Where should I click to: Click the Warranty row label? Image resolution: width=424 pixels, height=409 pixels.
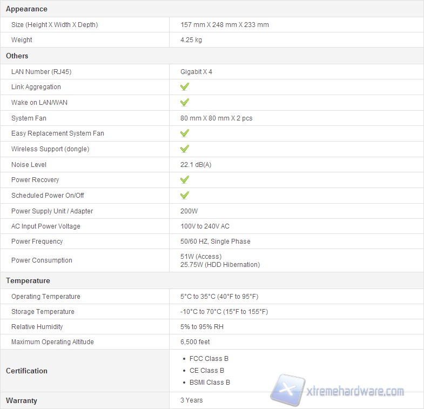tap(22, 400)
